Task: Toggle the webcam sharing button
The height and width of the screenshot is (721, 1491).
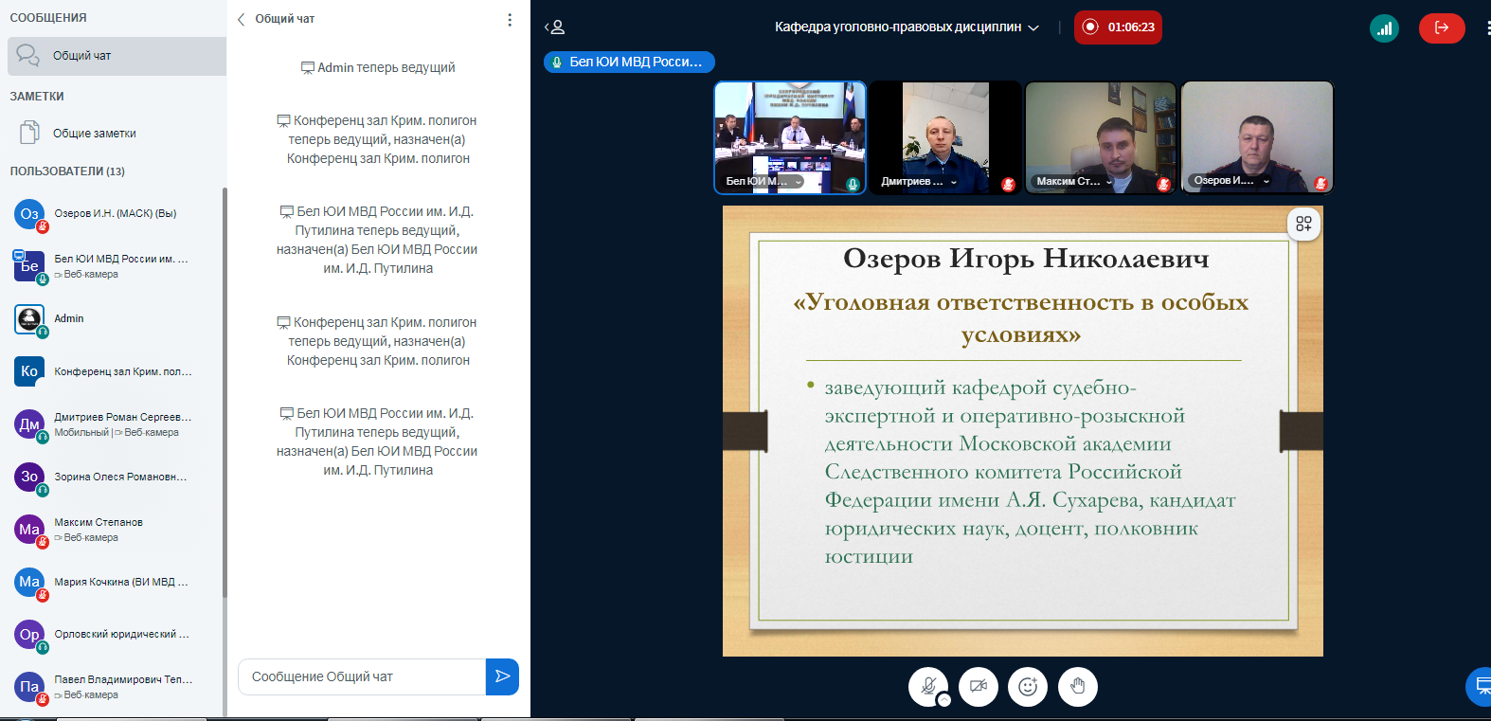Action: 979,687
